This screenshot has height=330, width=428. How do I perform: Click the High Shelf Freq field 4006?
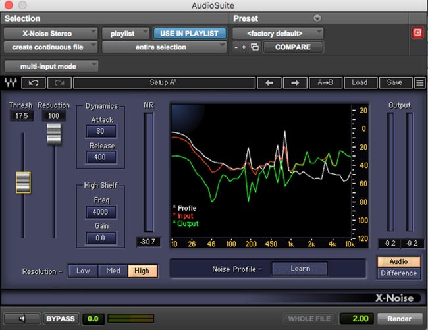(x=101, y=212)
